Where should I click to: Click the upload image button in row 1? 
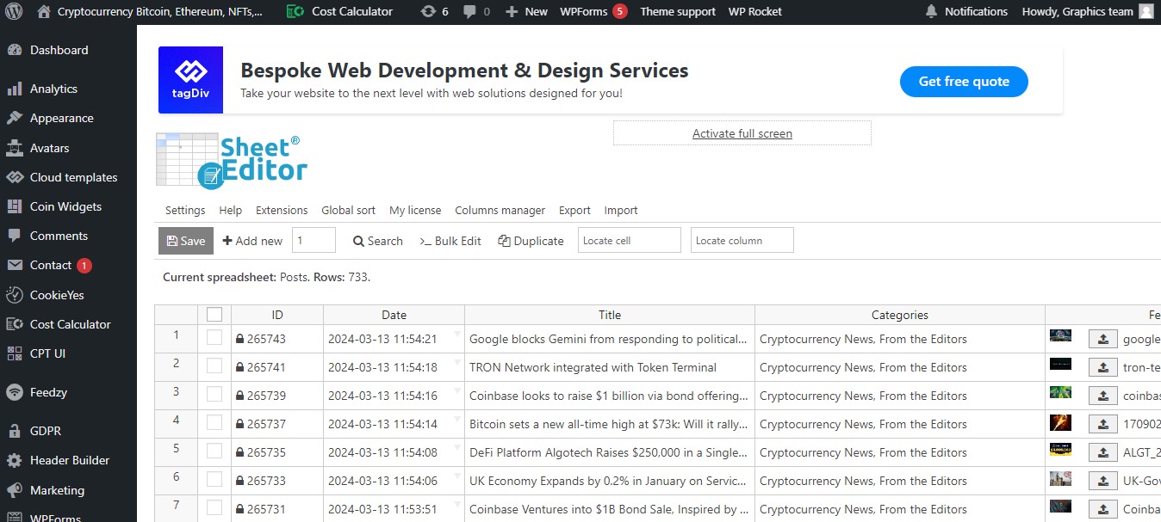(1102, 339)
